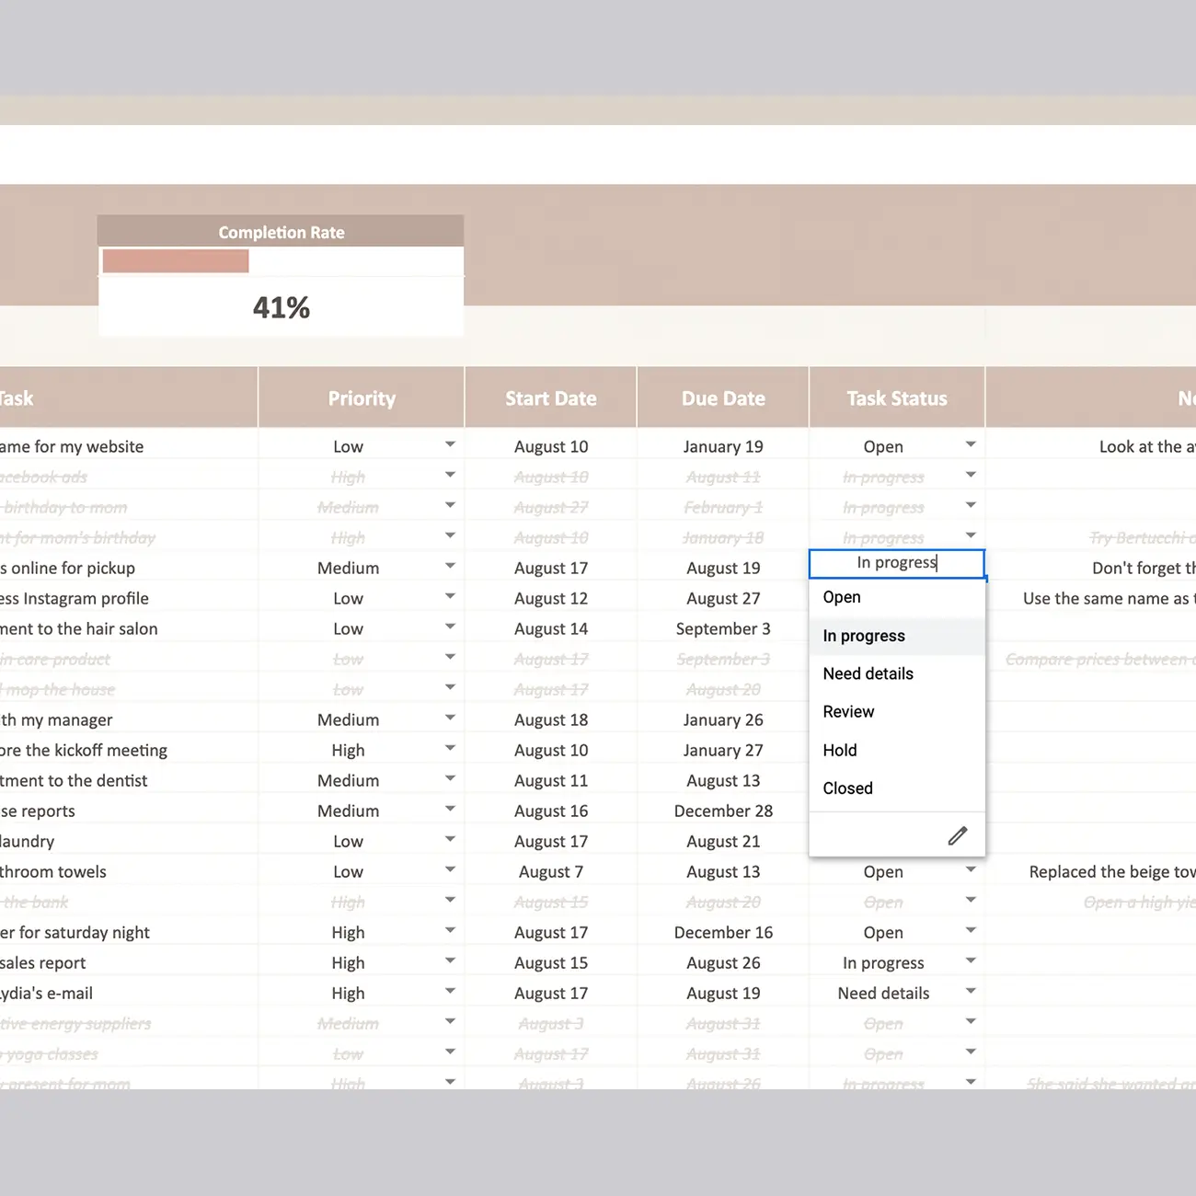The image size is (1196, 1196).
Task: Click the Completion Rate header label
Action: click(282, 232)
